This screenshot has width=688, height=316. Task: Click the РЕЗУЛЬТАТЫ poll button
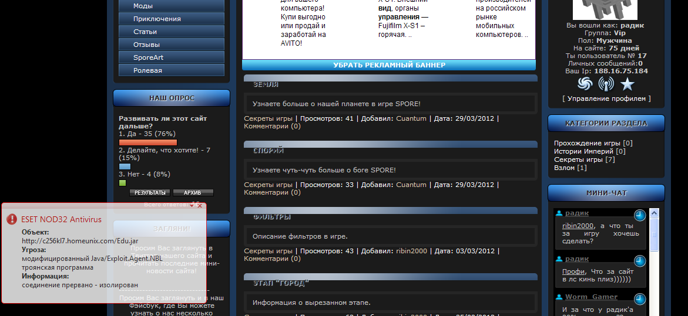pos(150,192)
